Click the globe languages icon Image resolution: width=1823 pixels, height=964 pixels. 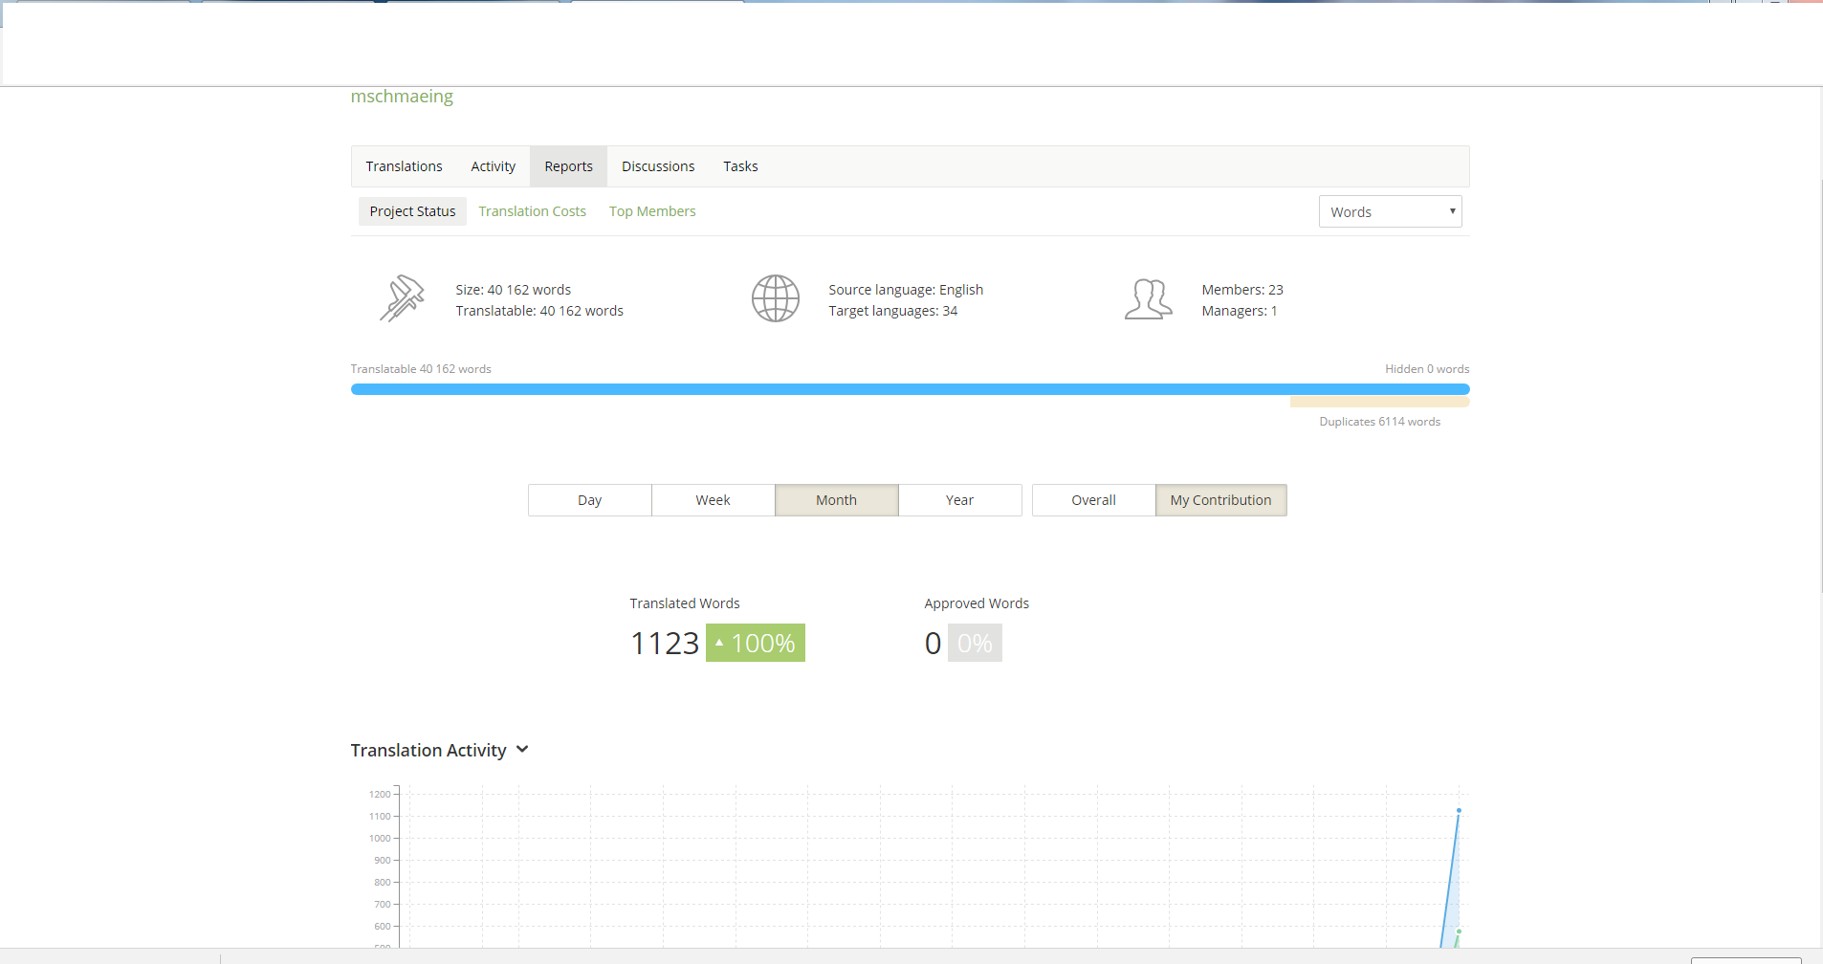[x=775, y=298]
